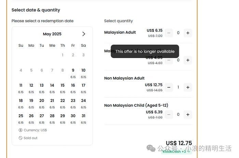Screen dimensions: 239x158
Task: Select May 31 date cell
Action: [x=83, y=119]
